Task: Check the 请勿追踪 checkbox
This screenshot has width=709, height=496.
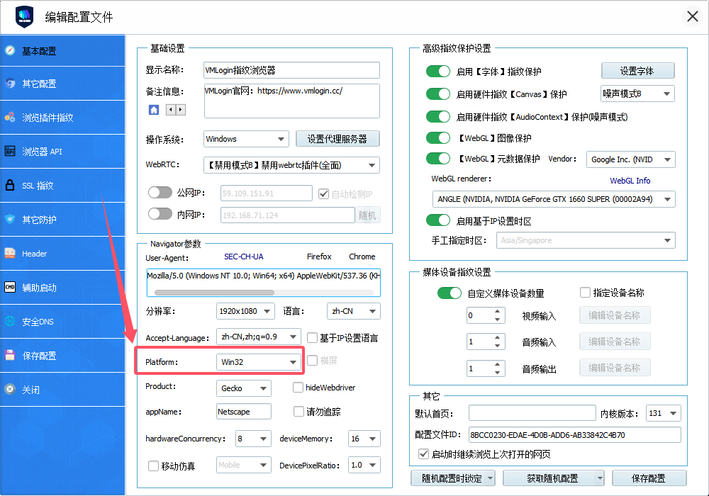Action: [x=298, y=411]
